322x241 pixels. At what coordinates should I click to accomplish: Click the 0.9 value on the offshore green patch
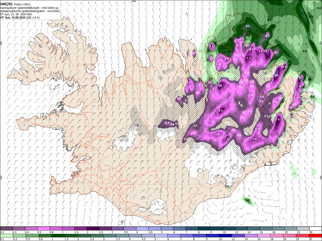[x=248, y=200]
